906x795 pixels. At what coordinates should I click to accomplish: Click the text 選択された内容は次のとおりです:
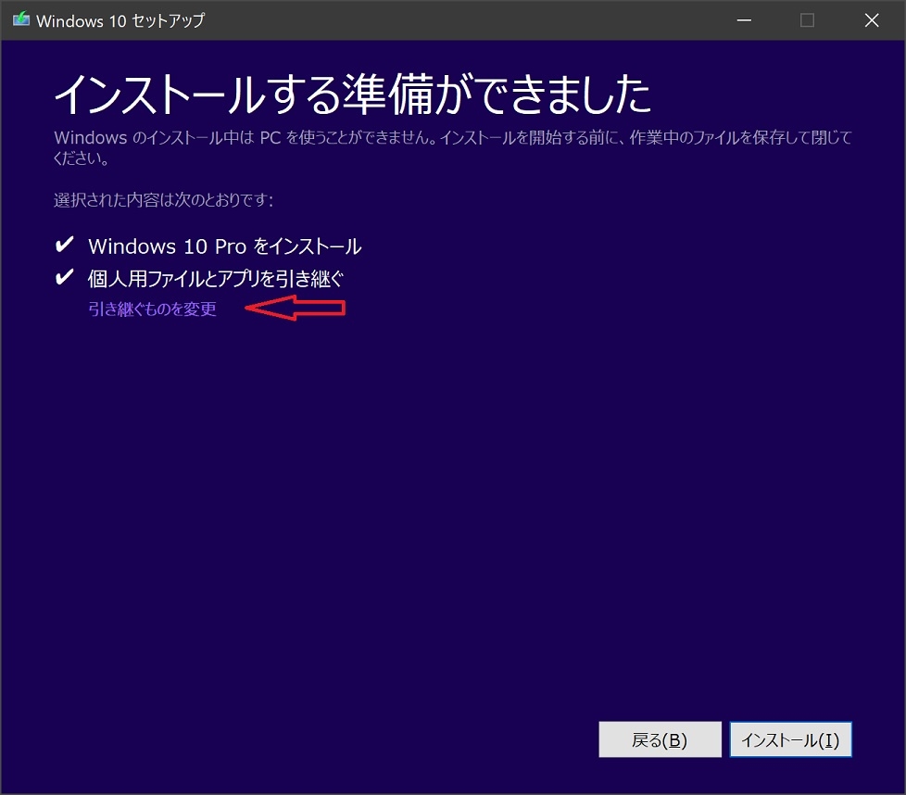[x=164, y=199]
